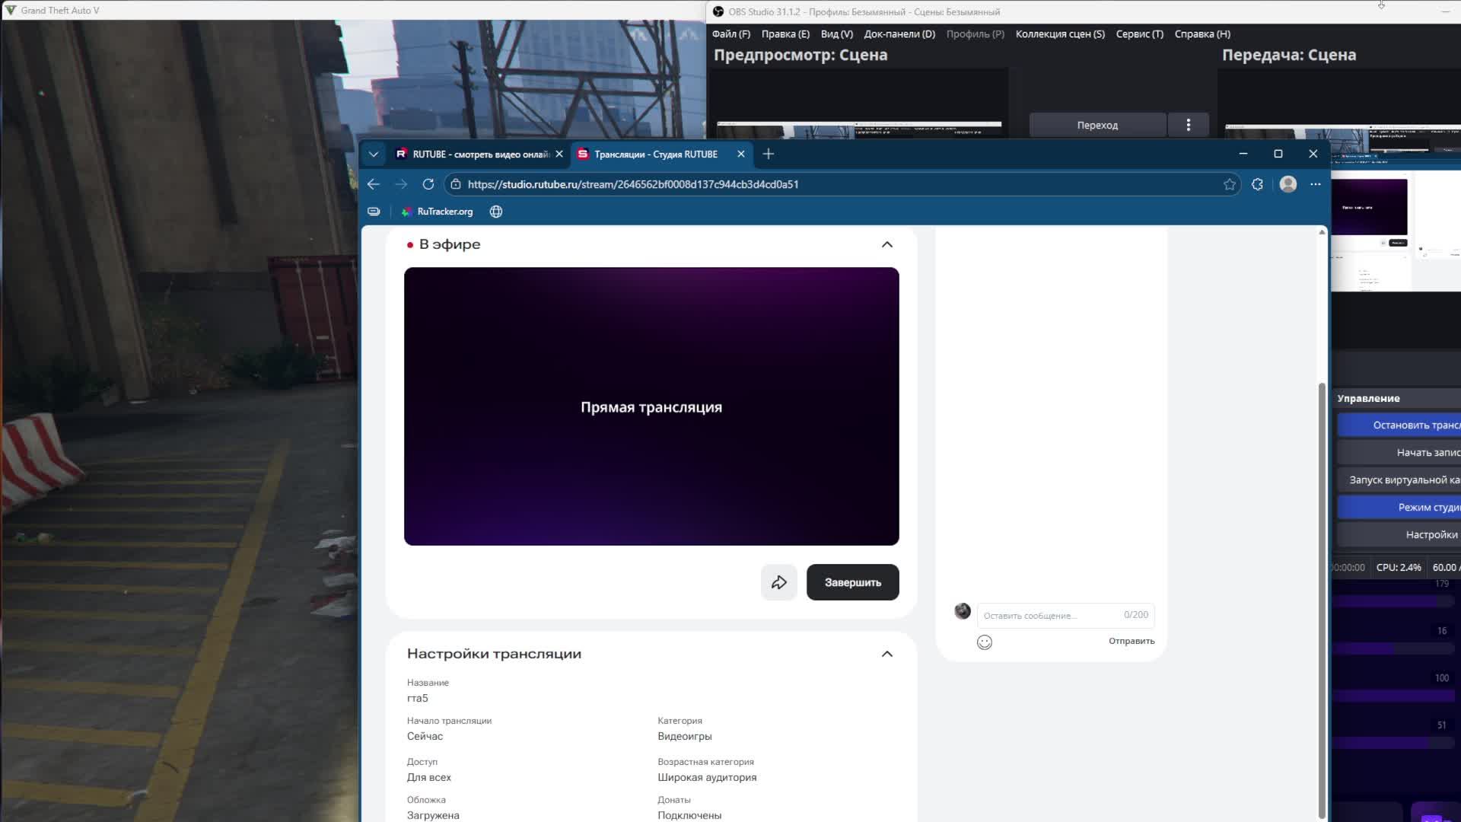
Task: Click the three-dot menu next to Переход
Action: [1188, 125]
